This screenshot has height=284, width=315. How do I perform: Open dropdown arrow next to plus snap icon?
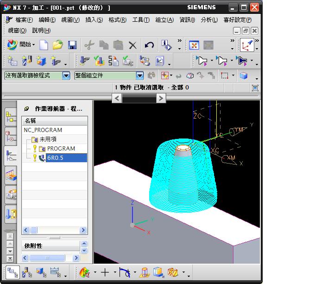coord(115,272)
